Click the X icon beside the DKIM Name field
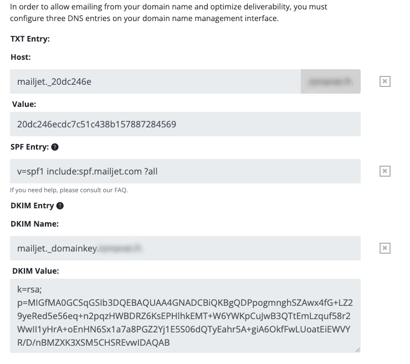The height and width of the screenshot is (364, 410). [x=385, y=248]
